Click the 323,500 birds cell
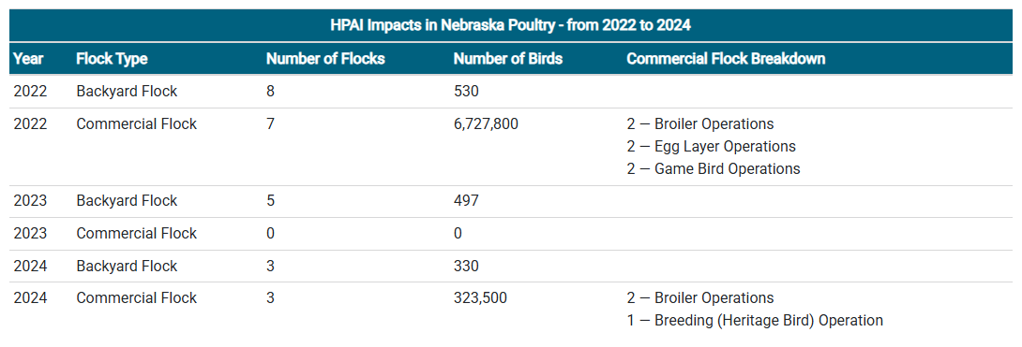Viewport: 1022px width, 347px height. point(480,298)
